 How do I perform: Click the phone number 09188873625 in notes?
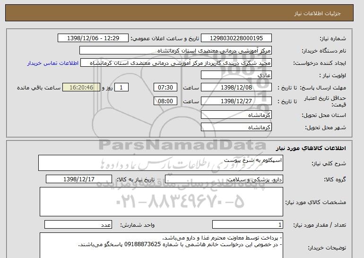[143, 245]
